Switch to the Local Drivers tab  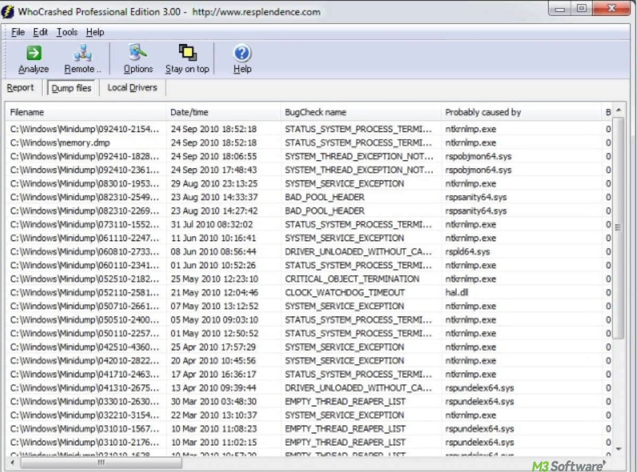point(132,88)
